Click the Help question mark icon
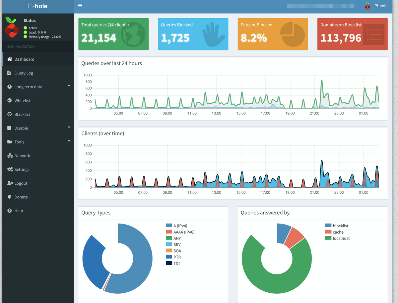The height and width of the screenshot is (303, 398). point(9,211)
